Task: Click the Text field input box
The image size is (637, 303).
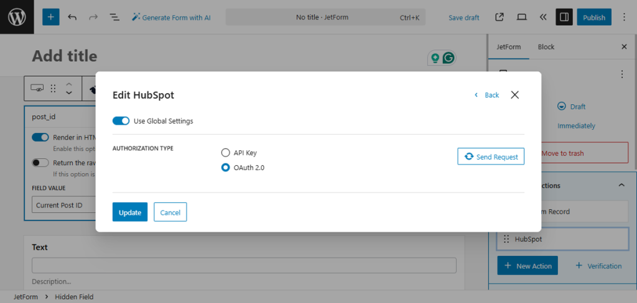Action: coord(244,265)
